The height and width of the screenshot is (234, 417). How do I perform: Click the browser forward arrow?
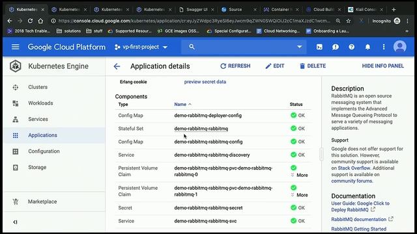[x=20, y=21]
